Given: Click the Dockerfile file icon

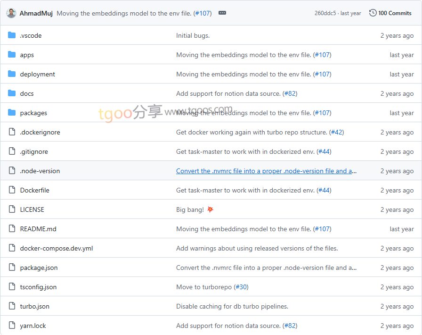Looking at the screenshot, I should tap(12, 190).
